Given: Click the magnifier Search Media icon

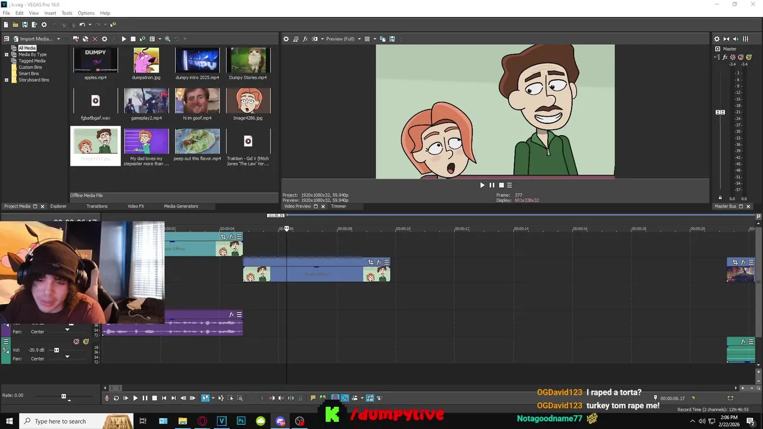Looking at the screenshot, I should (x=168, y=39).
